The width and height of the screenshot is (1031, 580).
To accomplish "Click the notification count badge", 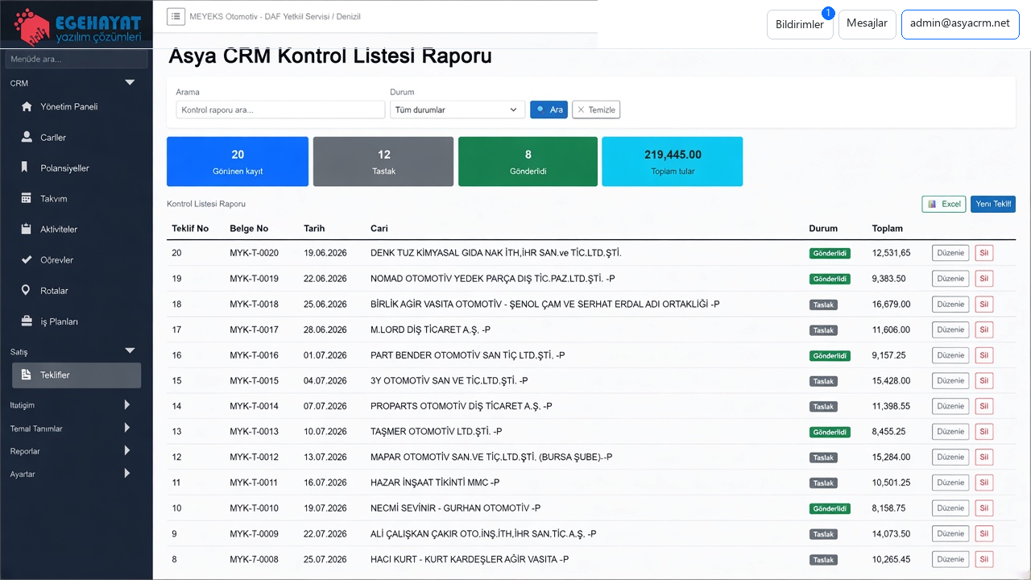I will coord(828,13).
